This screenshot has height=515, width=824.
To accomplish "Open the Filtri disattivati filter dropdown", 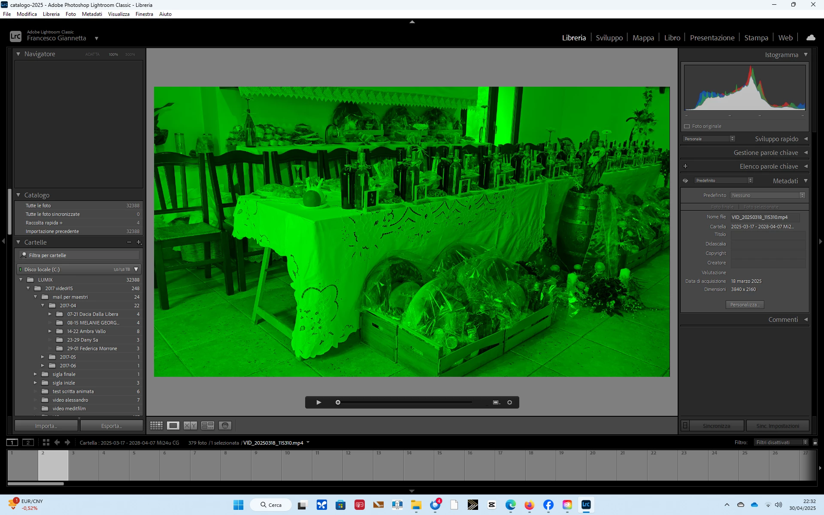I will (x=781, y=442).
